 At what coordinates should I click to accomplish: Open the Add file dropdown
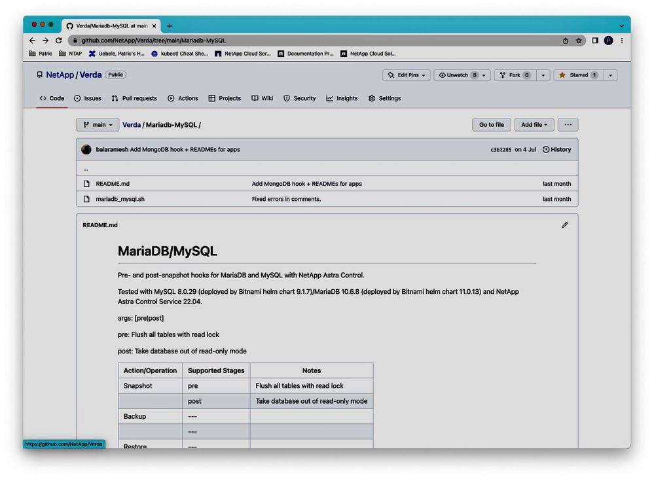pyautogui.click(x=534, y=124)
